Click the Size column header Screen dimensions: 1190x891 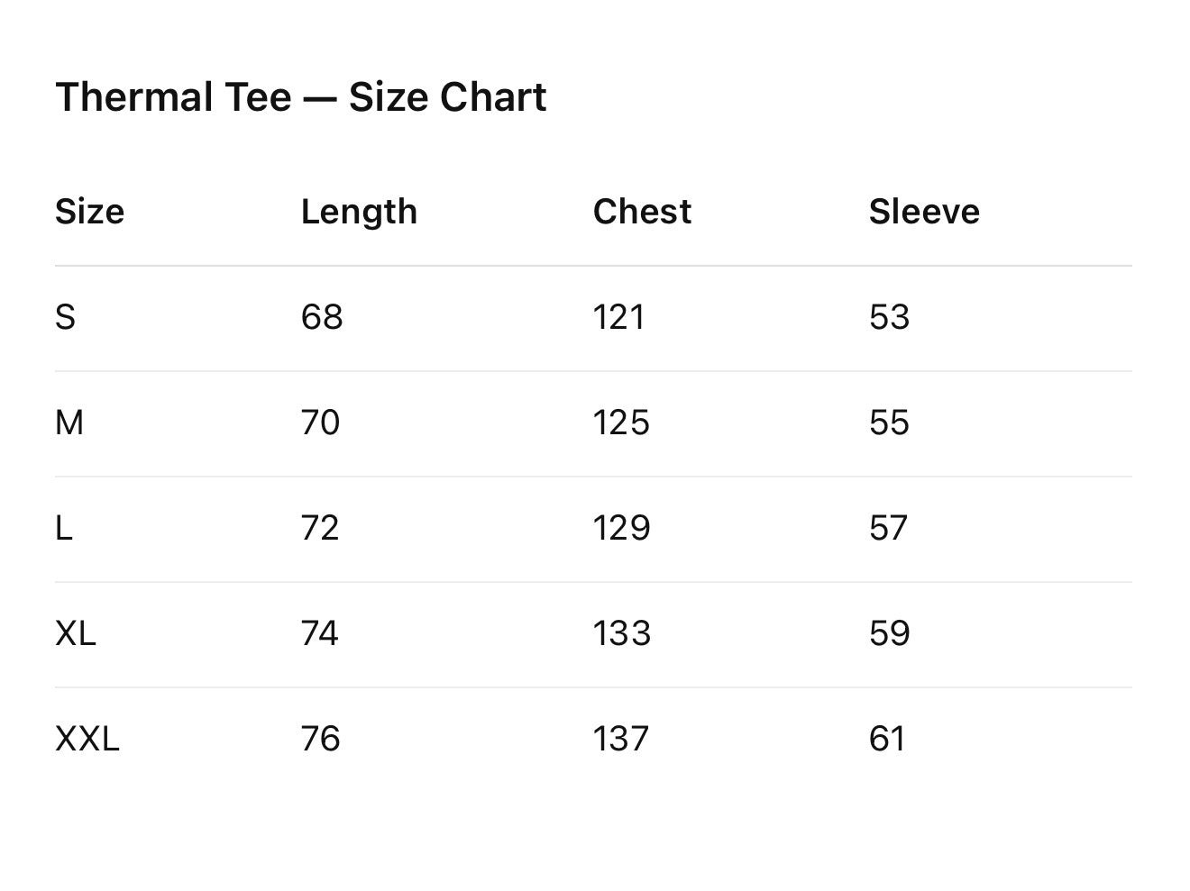tap(89, 212)
